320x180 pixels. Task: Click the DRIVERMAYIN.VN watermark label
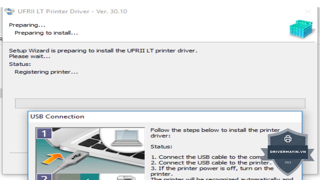click(x=288, y=152)
